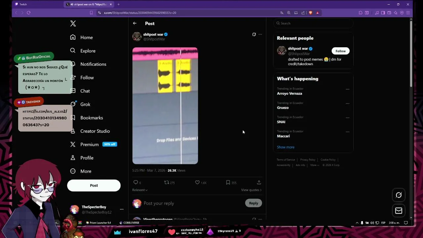Open Creator Studio
The width and height of the screenshot is (423, 238).
point(90,131)
